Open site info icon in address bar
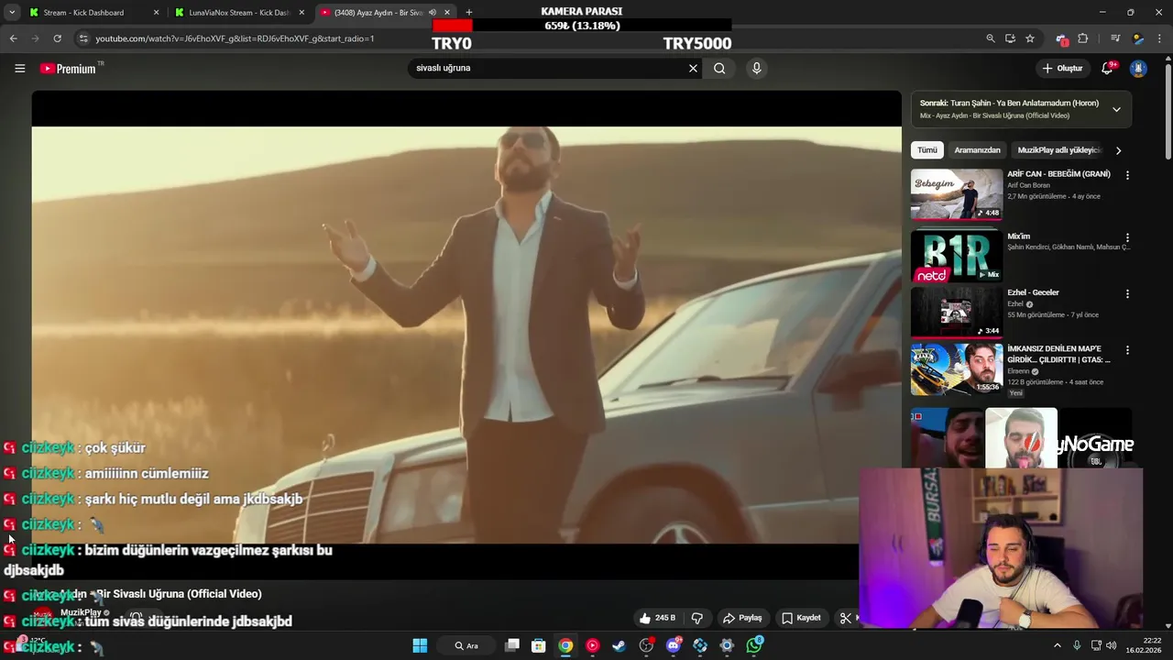The image size is (1173, 660). click(83, 38)
